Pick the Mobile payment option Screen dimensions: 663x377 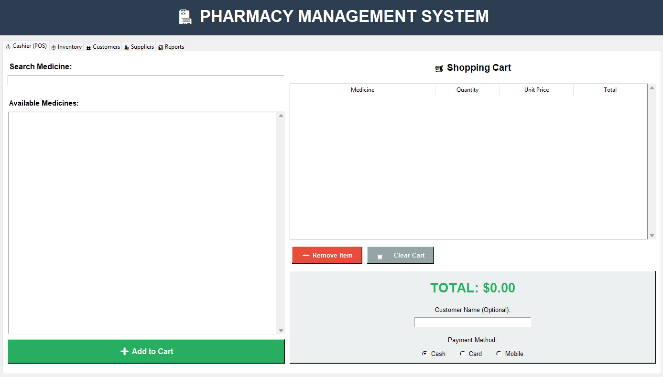coord(499,354)
